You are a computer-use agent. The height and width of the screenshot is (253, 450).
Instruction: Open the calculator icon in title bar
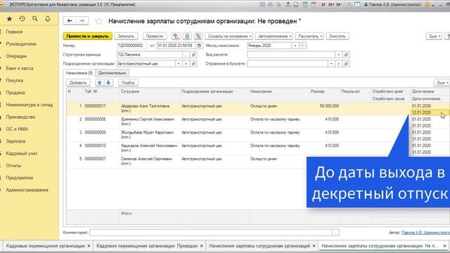304,5
